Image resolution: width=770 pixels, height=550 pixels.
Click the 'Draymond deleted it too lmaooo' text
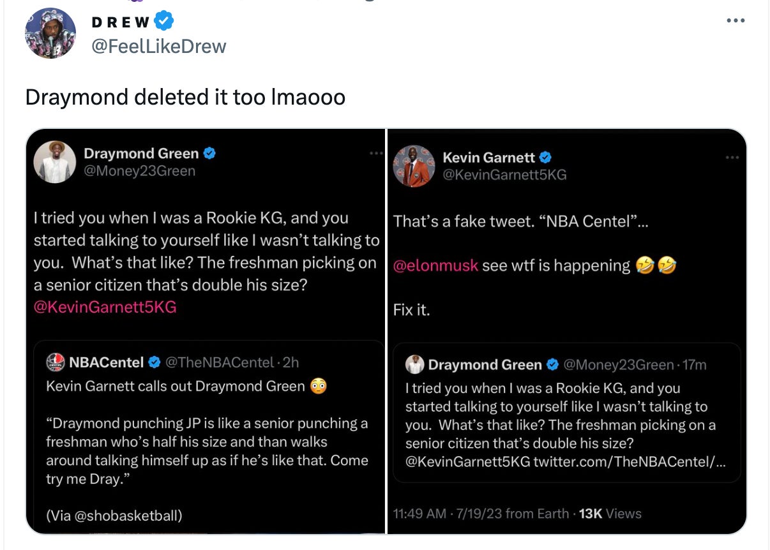pyautogui.click(x=185, y=97)
